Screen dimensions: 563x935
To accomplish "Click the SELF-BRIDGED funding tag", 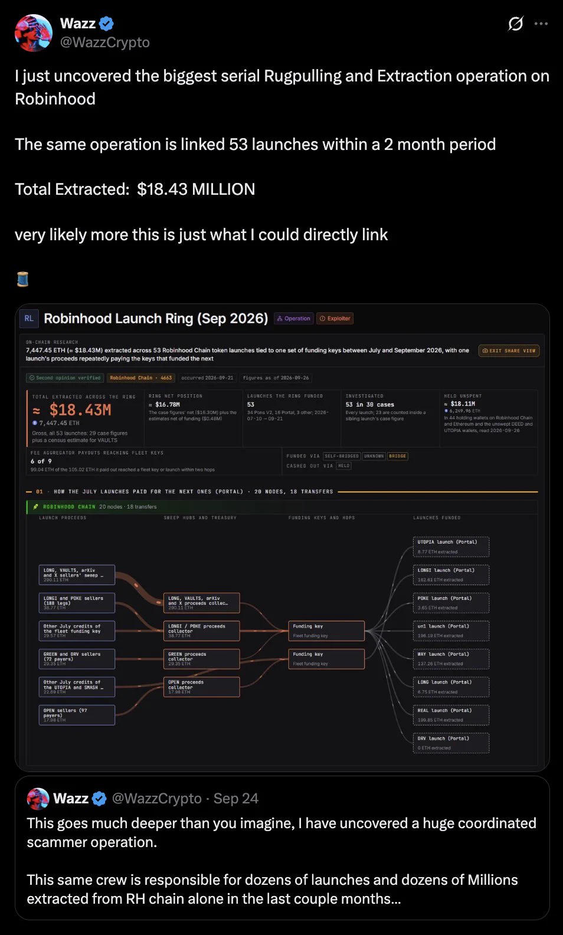I will coord(342,456).
